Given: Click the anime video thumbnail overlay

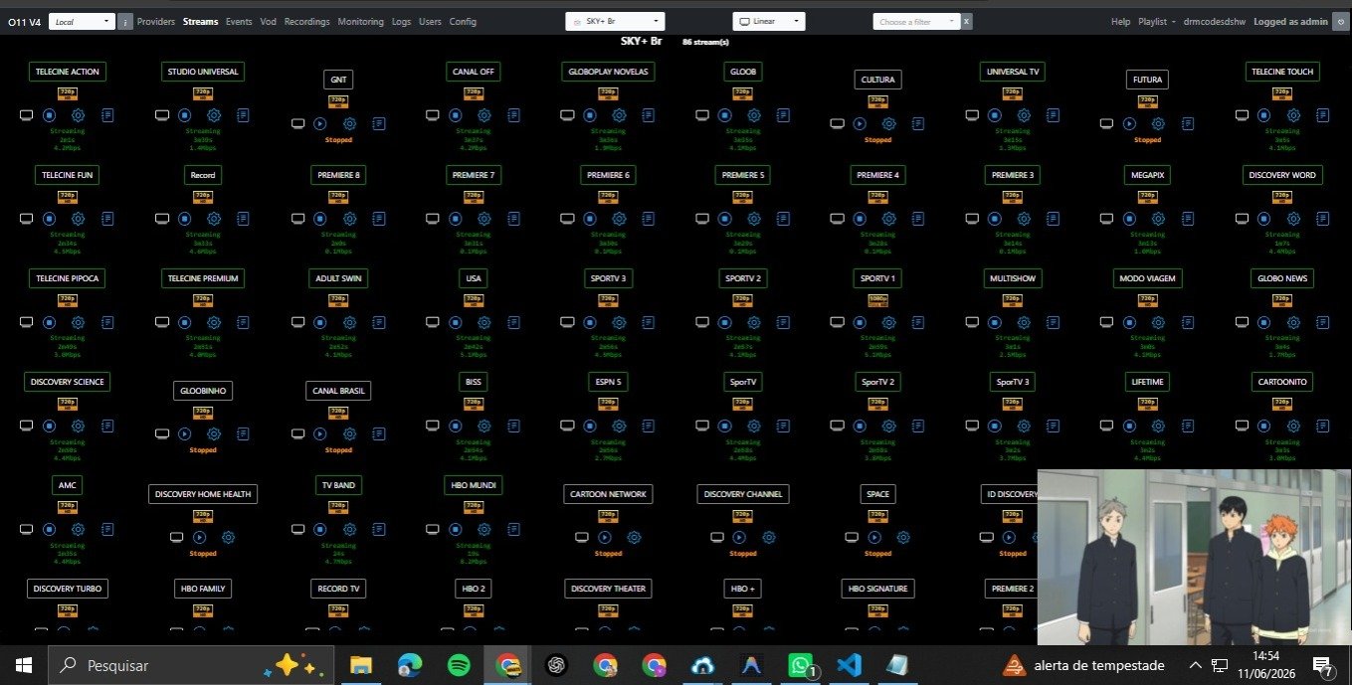Looking at the screenshot, I should pyautogui.click(x=1195, y=557).
